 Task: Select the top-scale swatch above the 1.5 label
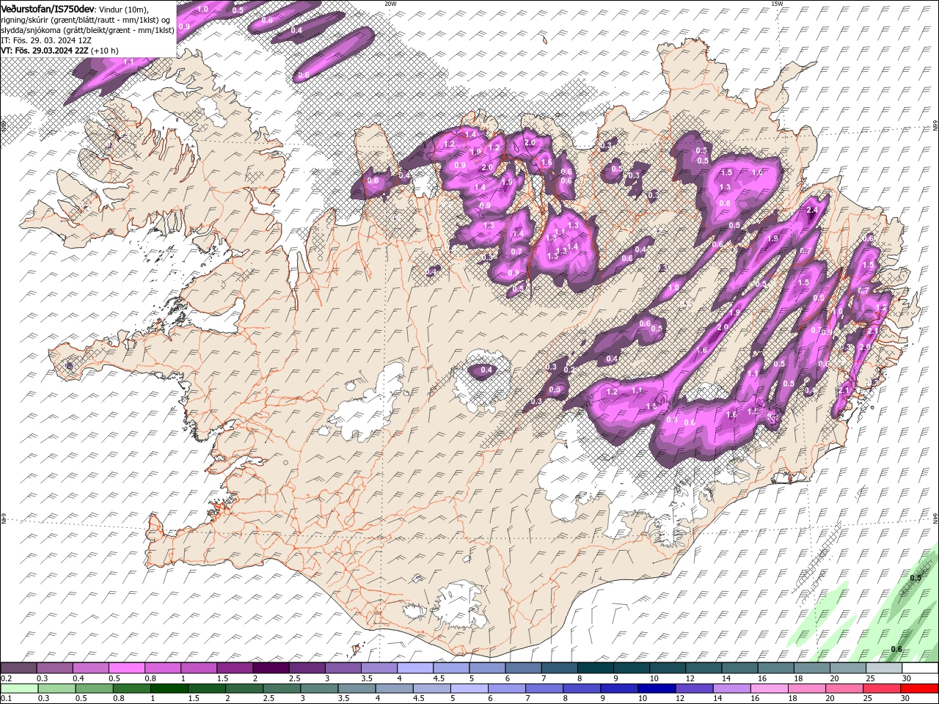(x=234, y=668)
